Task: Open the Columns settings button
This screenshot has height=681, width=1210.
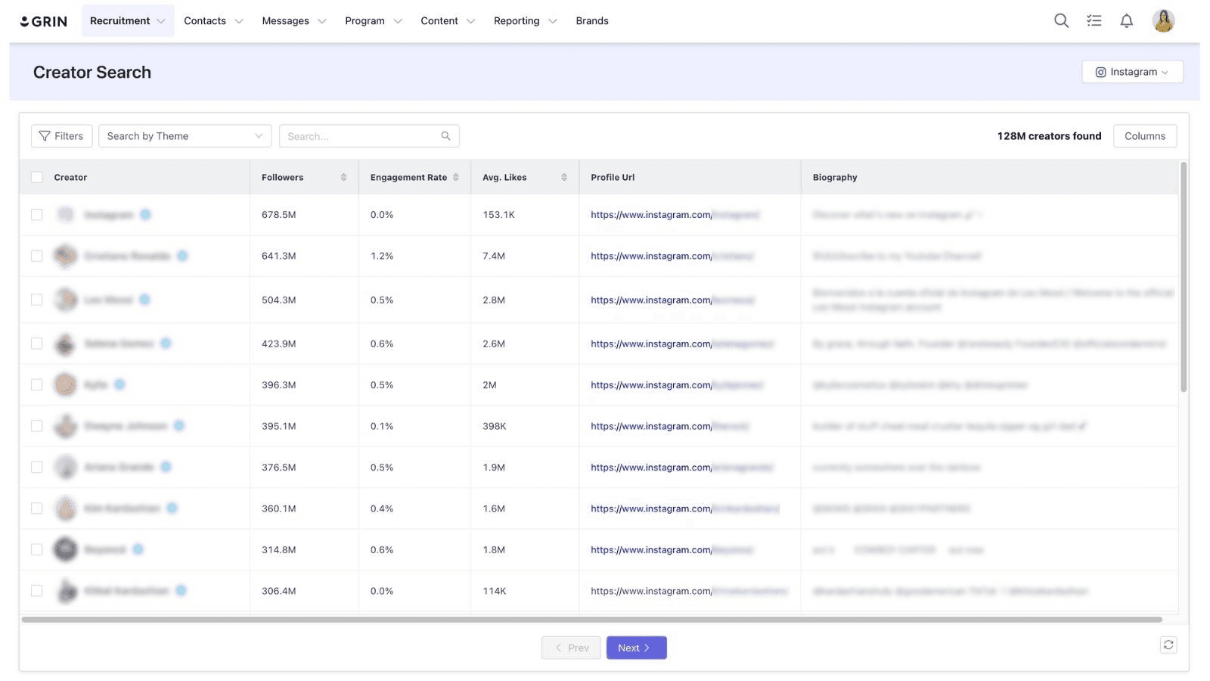Action: point(1144,135)
